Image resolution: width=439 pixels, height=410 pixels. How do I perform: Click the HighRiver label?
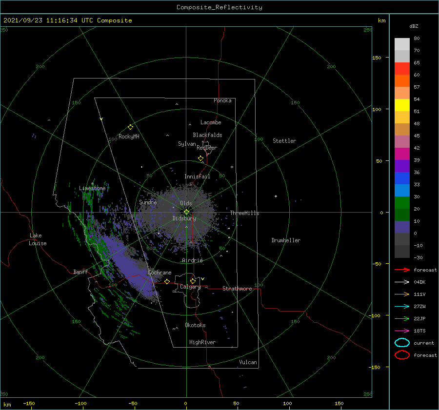[x=202, y=342]
